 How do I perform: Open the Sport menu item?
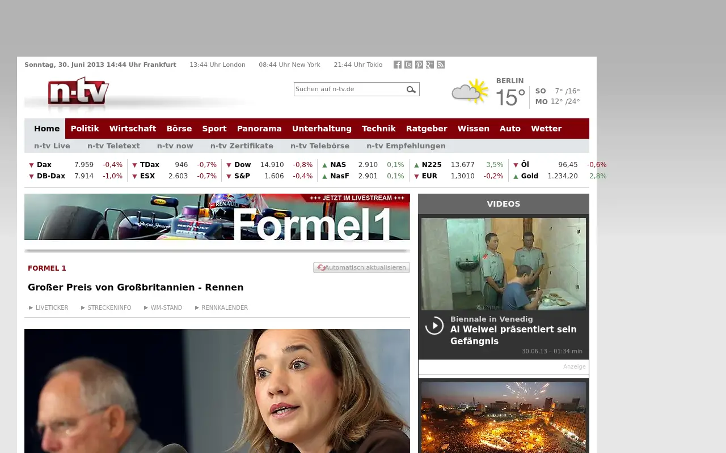pos(214,129)
